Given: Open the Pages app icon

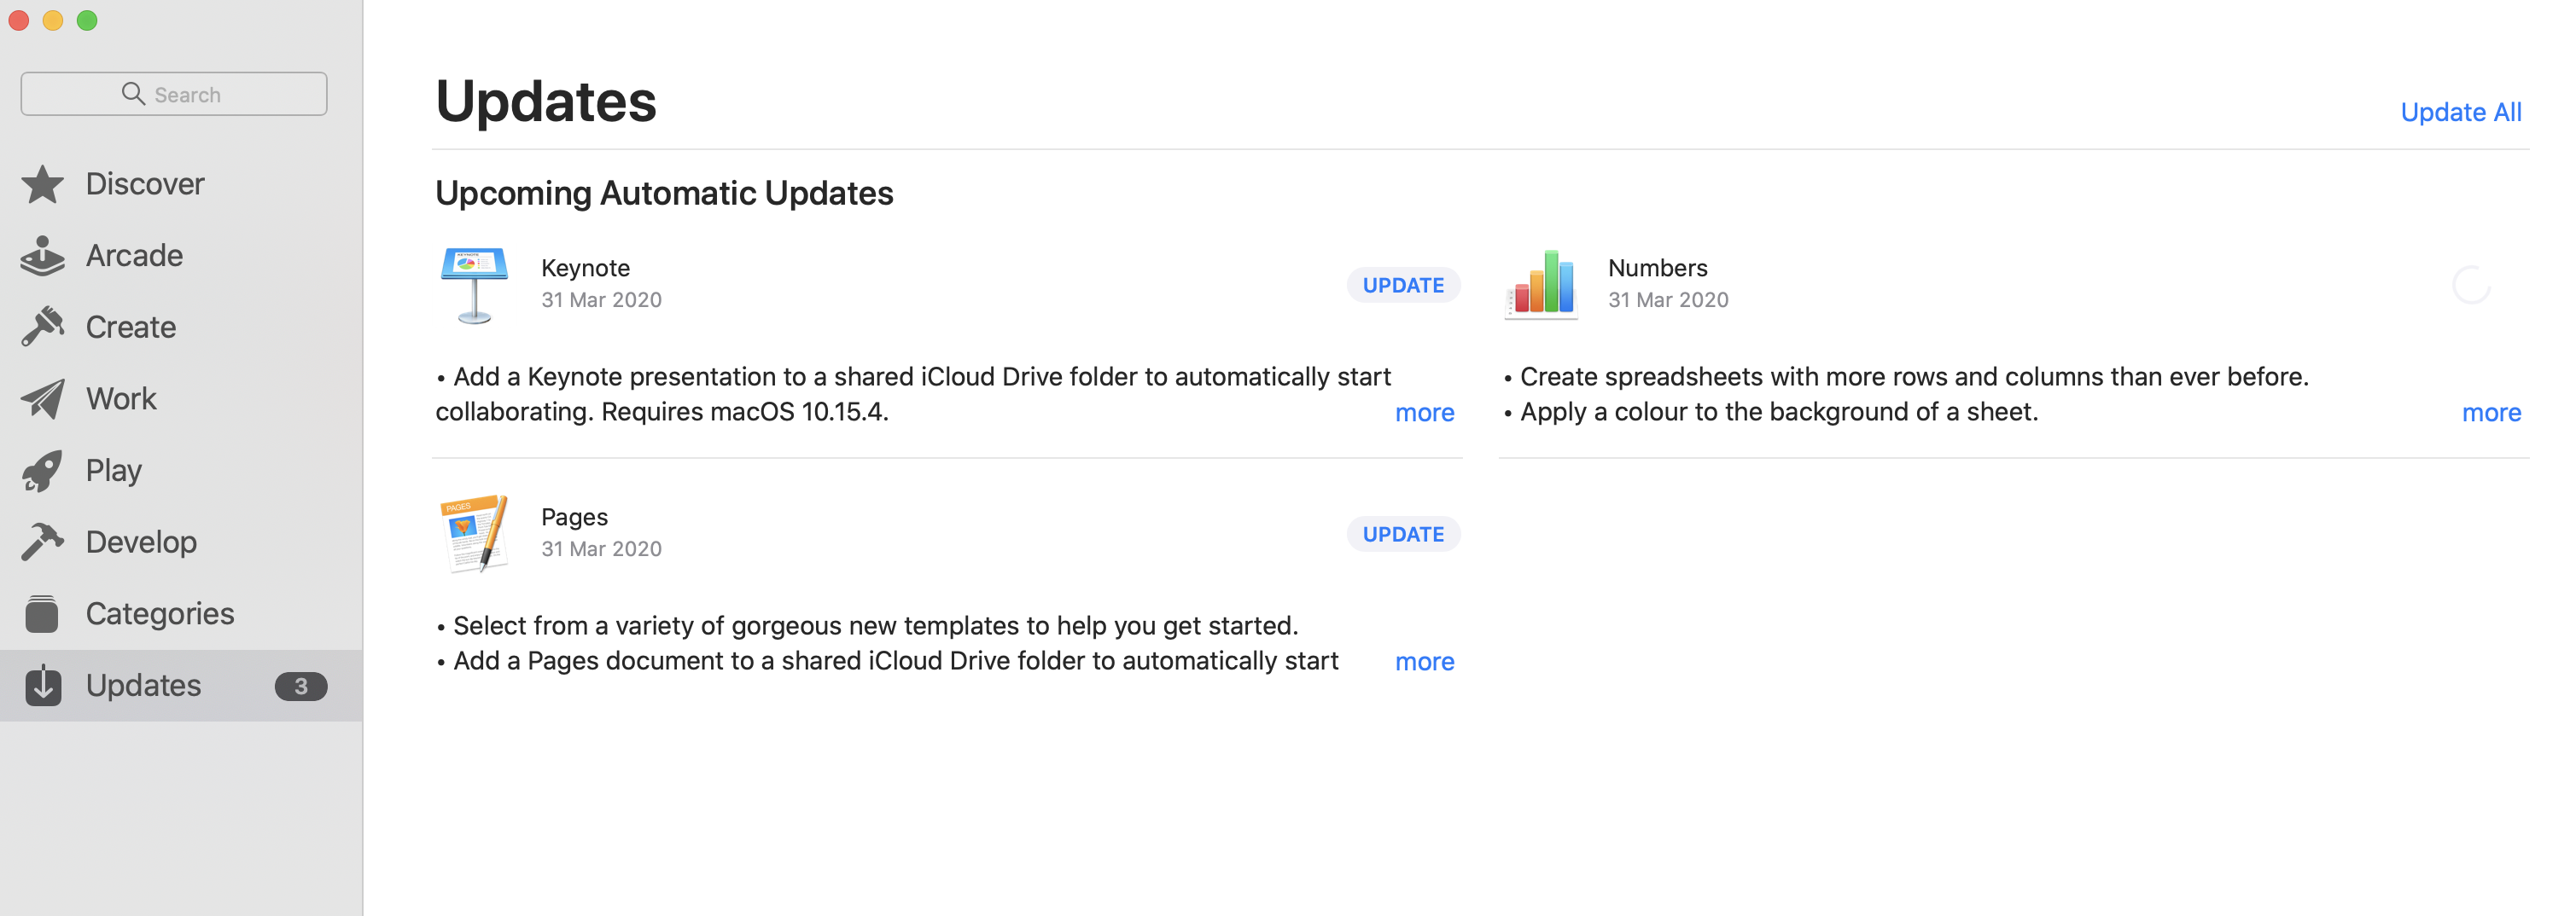Looking at the screenshot, I should click(474, 533).
